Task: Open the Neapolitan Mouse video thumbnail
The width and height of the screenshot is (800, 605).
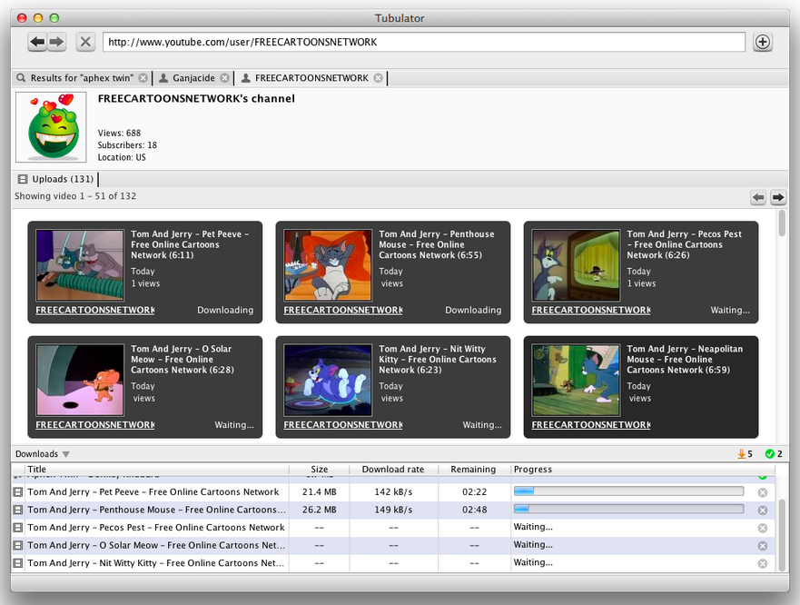Action: (576, 380)
